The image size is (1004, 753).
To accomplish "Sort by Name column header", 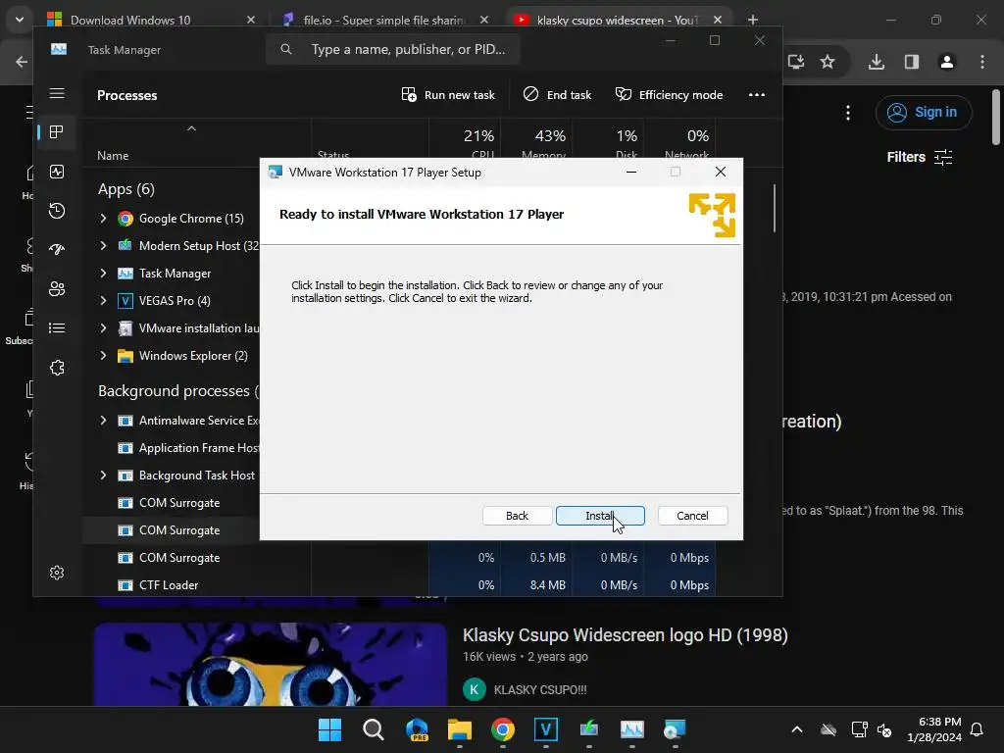I will [x=113, y=156].
